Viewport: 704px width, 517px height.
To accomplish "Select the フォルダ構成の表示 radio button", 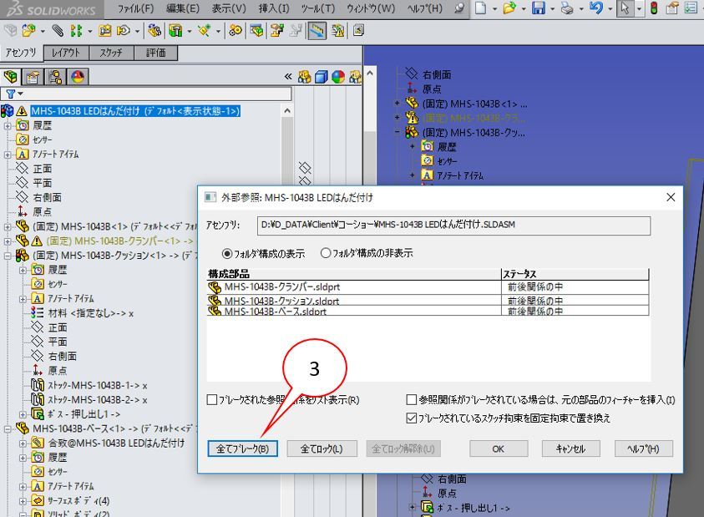I will tap(227, 254).
